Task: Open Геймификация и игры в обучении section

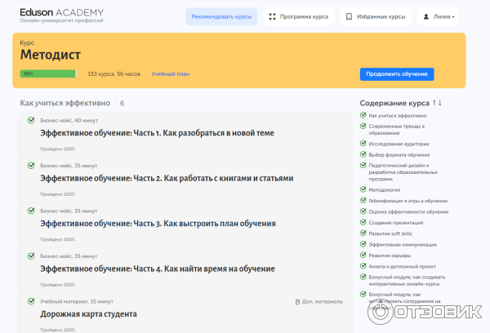Action: pyautogui.click(x=408, y=201)
